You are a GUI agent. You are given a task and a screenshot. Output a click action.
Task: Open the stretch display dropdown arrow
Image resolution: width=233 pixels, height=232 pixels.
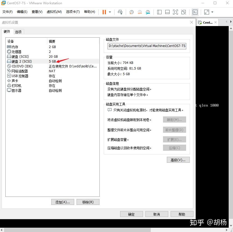coord(212,12)
